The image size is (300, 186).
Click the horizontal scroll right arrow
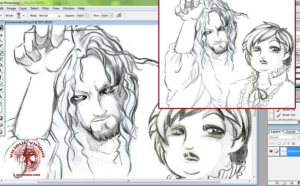(x=249, y=181)
